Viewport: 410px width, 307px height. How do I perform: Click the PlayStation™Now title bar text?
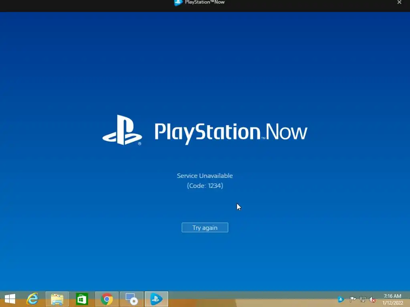pyautogui.click(x=205, y=2)
